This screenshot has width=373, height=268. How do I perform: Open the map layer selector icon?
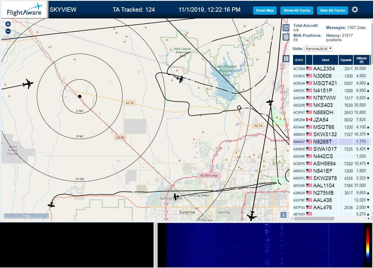pyautogui.click(x=286, y=28)
